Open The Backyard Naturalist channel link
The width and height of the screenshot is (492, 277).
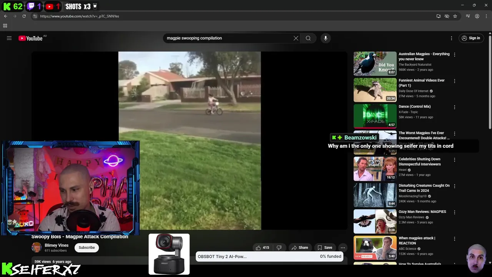point(415,65)
